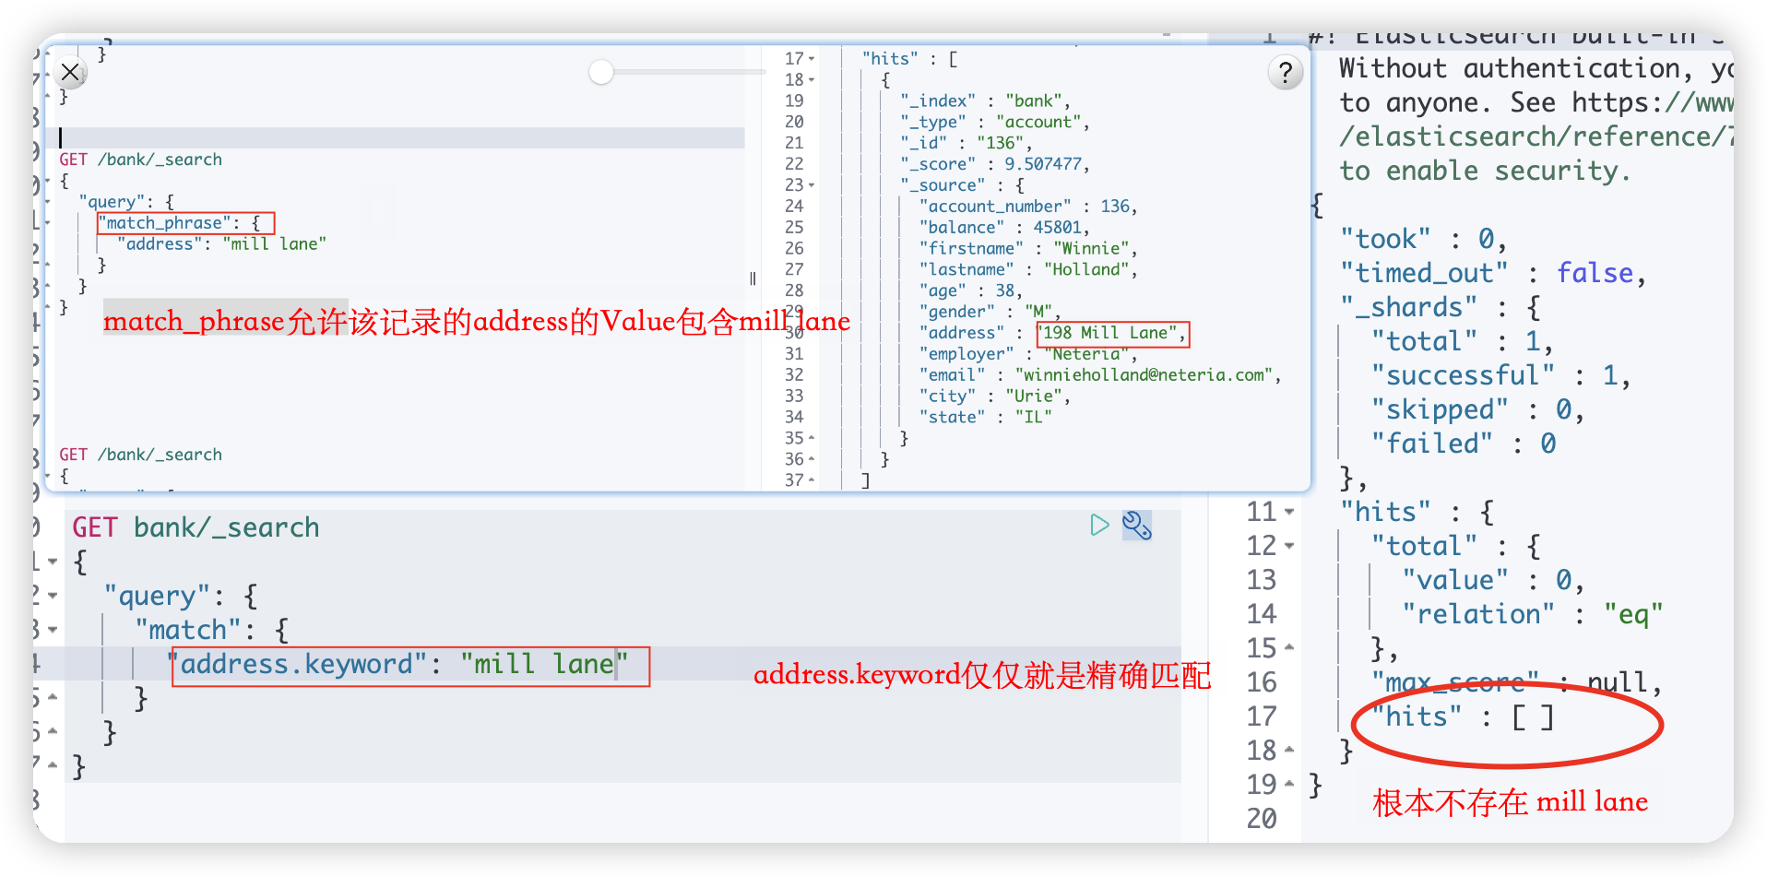
Task: Collapse fold arrow at output line 11
Action: 1289,512
